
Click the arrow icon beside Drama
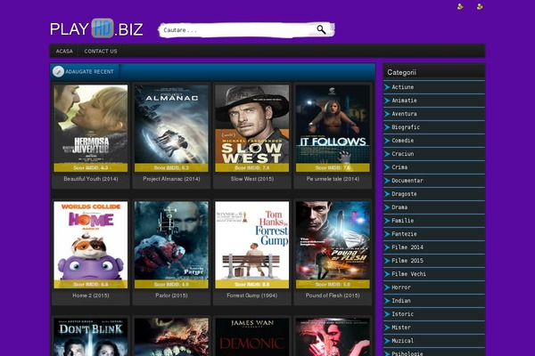pyautogui.click(x=387, y=207)
